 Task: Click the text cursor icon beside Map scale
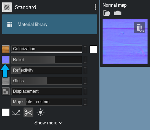pos(85,102)
